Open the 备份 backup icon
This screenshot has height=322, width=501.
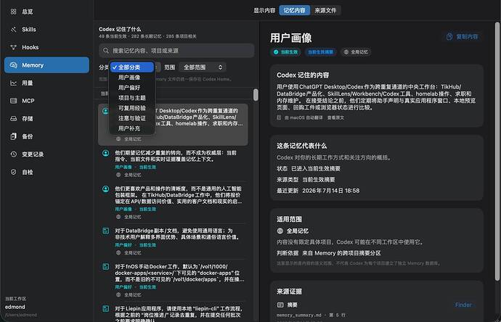click(13, 136)
